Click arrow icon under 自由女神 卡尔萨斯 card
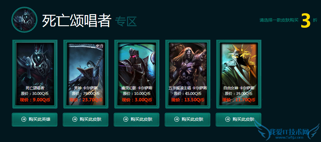Screen dimensions: 321x142 227,119
